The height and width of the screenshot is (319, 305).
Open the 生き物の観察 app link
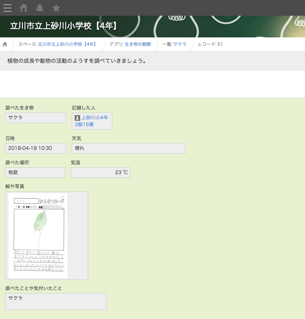137,44
